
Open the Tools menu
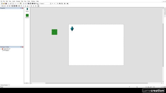point(29,1)
